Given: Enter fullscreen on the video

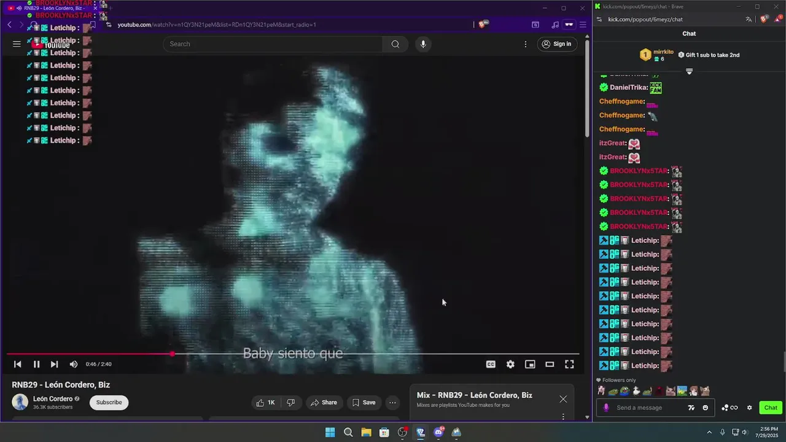Looking at the screenshot, I should 569,364.
